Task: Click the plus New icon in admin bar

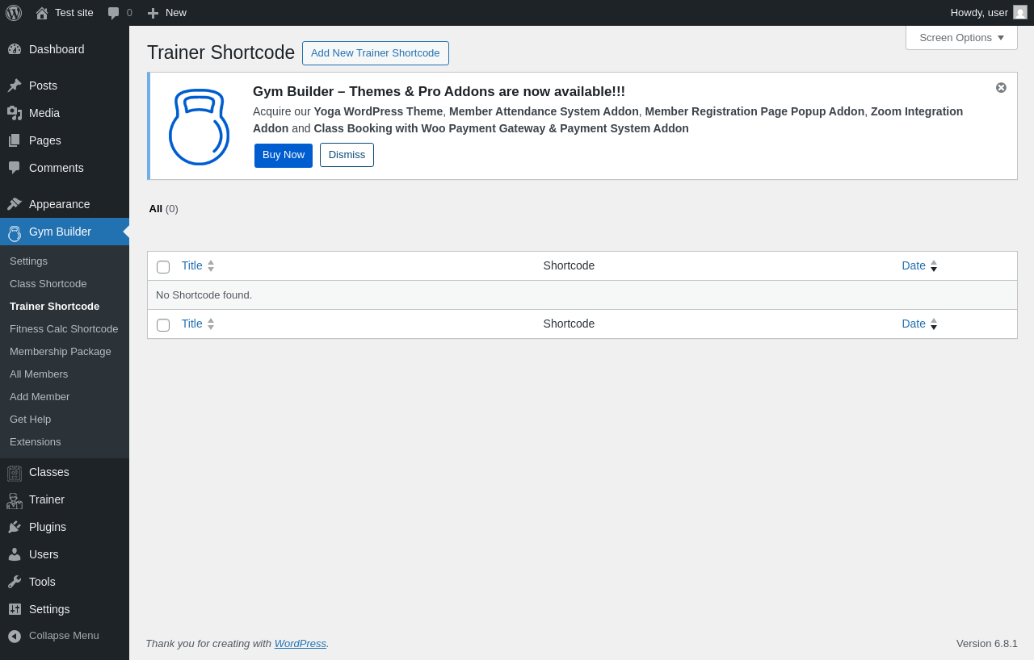Action: 153,13
